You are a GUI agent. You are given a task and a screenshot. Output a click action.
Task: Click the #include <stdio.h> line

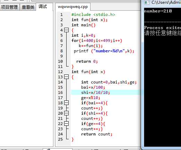(x=93, y=15)
